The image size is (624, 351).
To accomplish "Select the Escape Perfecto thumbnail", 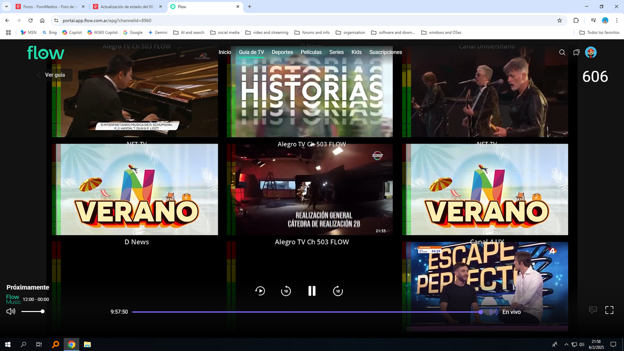I will coord(485,287).
